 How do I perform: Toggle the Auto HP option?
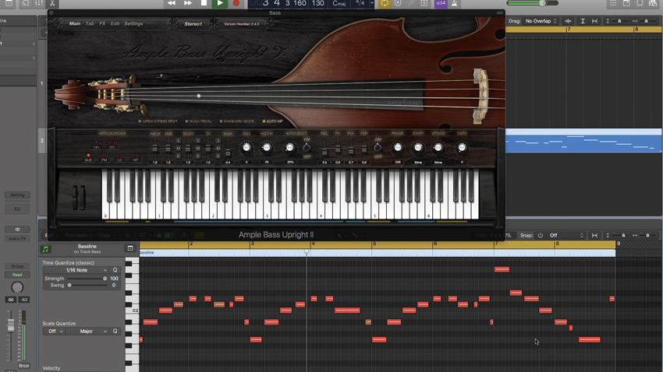[x=272, y=121]
